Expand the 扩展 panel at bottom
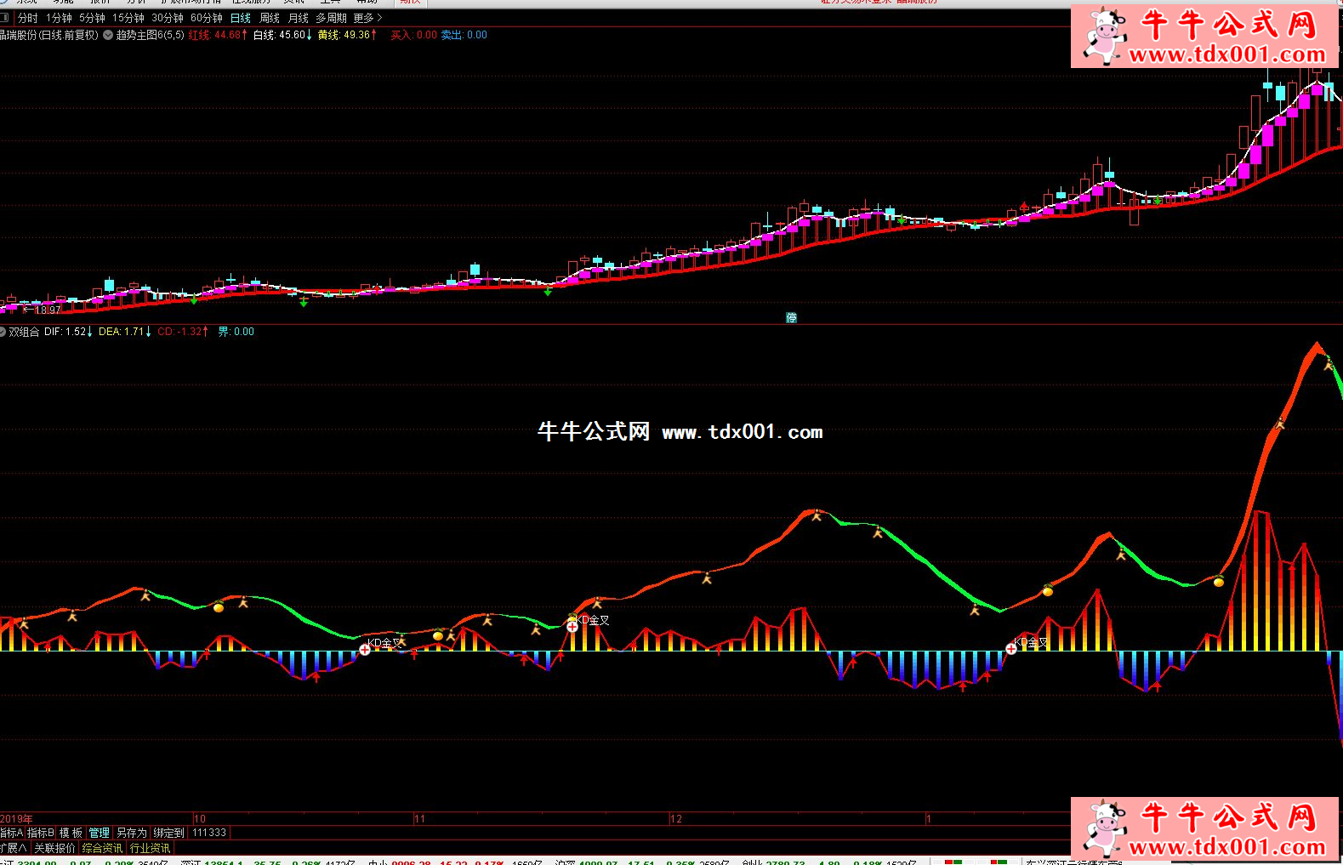This screenshot has width=1343, height=865. (14, 848)
